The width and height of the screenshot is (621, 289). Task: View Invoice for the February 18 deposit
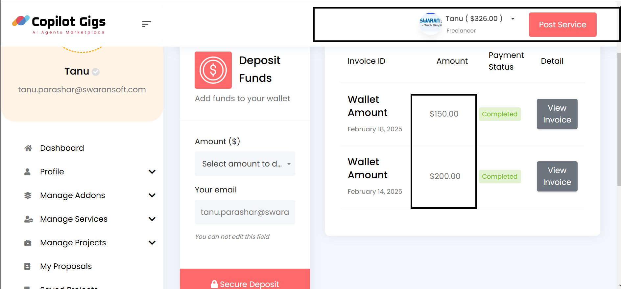click(557, 114)
